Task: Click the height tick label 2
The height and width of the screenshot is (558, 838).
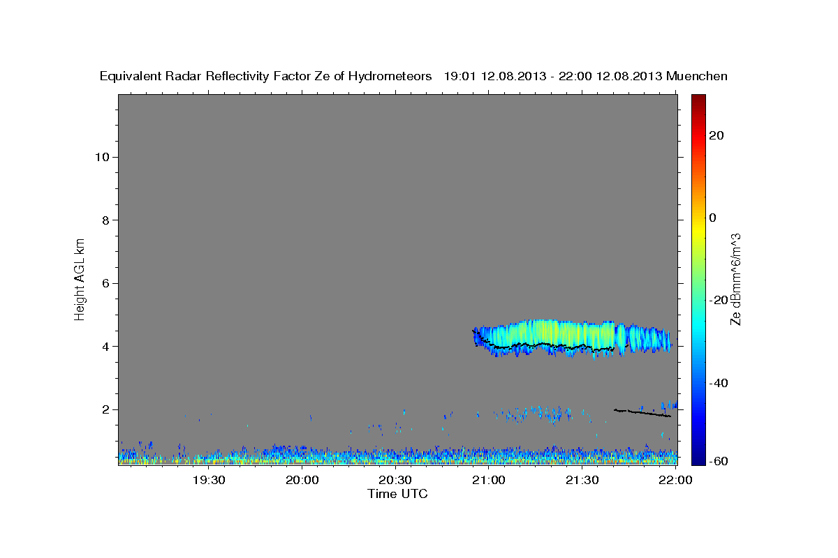Action: pyautogui.click(x=105, y=409)
